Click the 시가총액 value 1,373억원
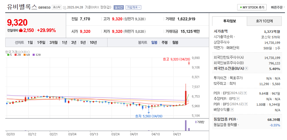Image resolution: width=287 pixels, height=140 pixels. [x=272, y=31]
